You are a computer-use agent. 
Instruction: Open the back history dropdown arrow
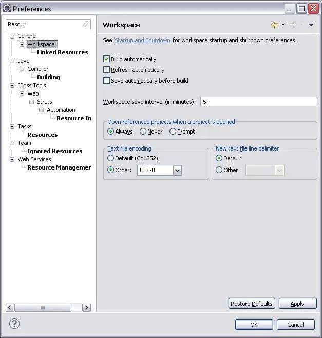click(283, 24)
